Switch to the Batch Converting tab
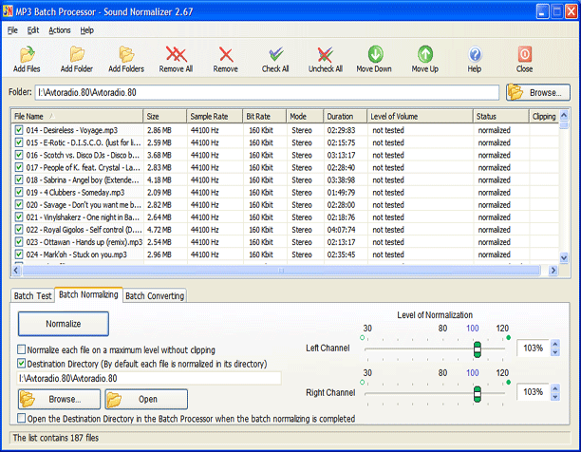Viewport: 581px width, 452px height. 155,295
